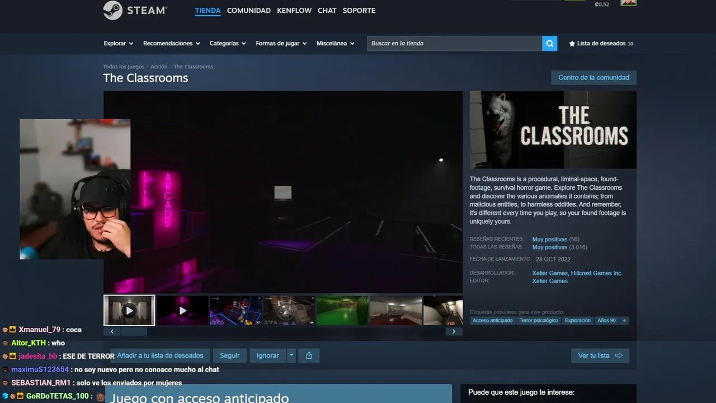Focus the 'Buscar en la tienda' search field
The image size is (716, 403).
[x=454, y=43]
